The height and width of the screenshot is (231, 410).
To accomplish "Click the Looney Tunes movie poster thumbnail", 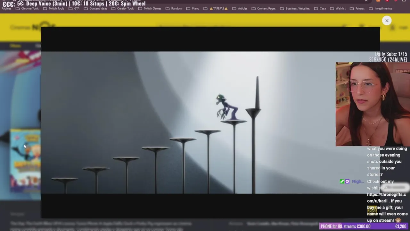I will [25, 160].
